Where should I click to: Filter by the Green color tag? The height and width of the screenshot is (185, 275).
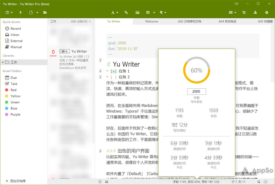[x=13, y=102]
